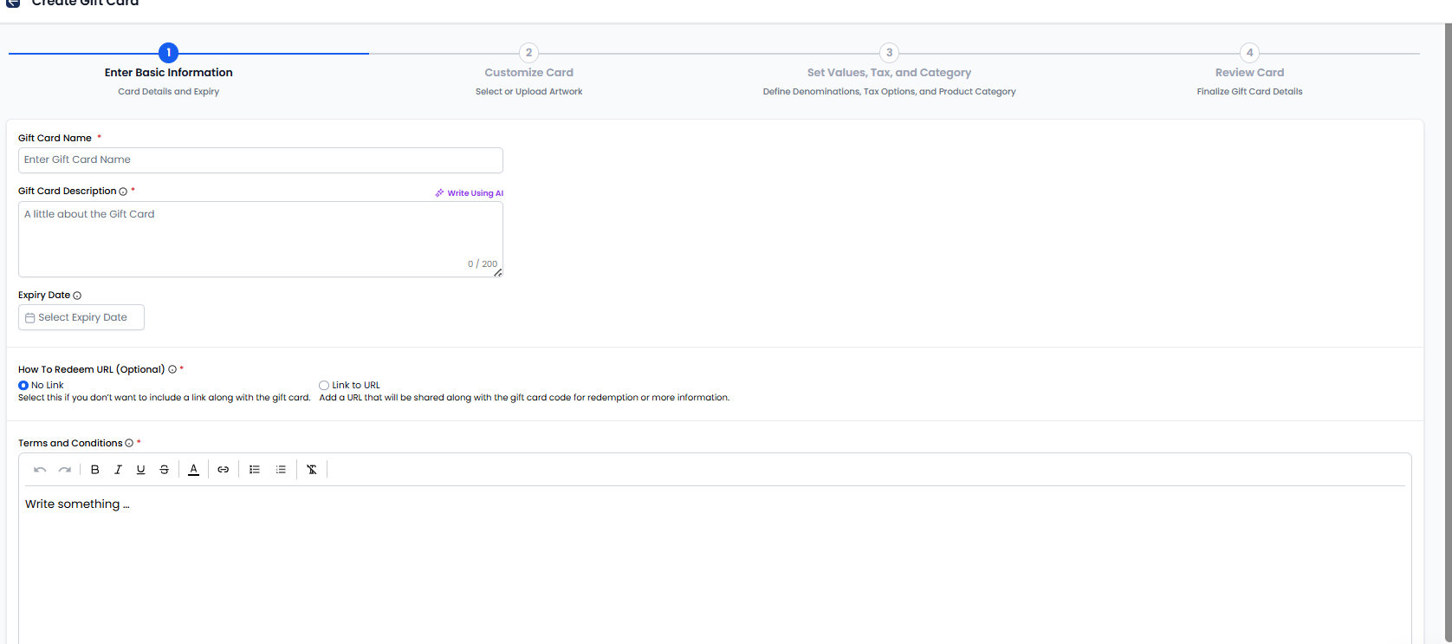The height and width of the screenshot is (644, 1452).
Task: Click the info icon next to Expiry Date
Action: click(x=77, y=296)
